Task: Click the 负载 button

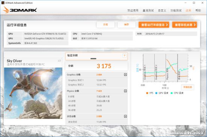Action: pos(105,25)
